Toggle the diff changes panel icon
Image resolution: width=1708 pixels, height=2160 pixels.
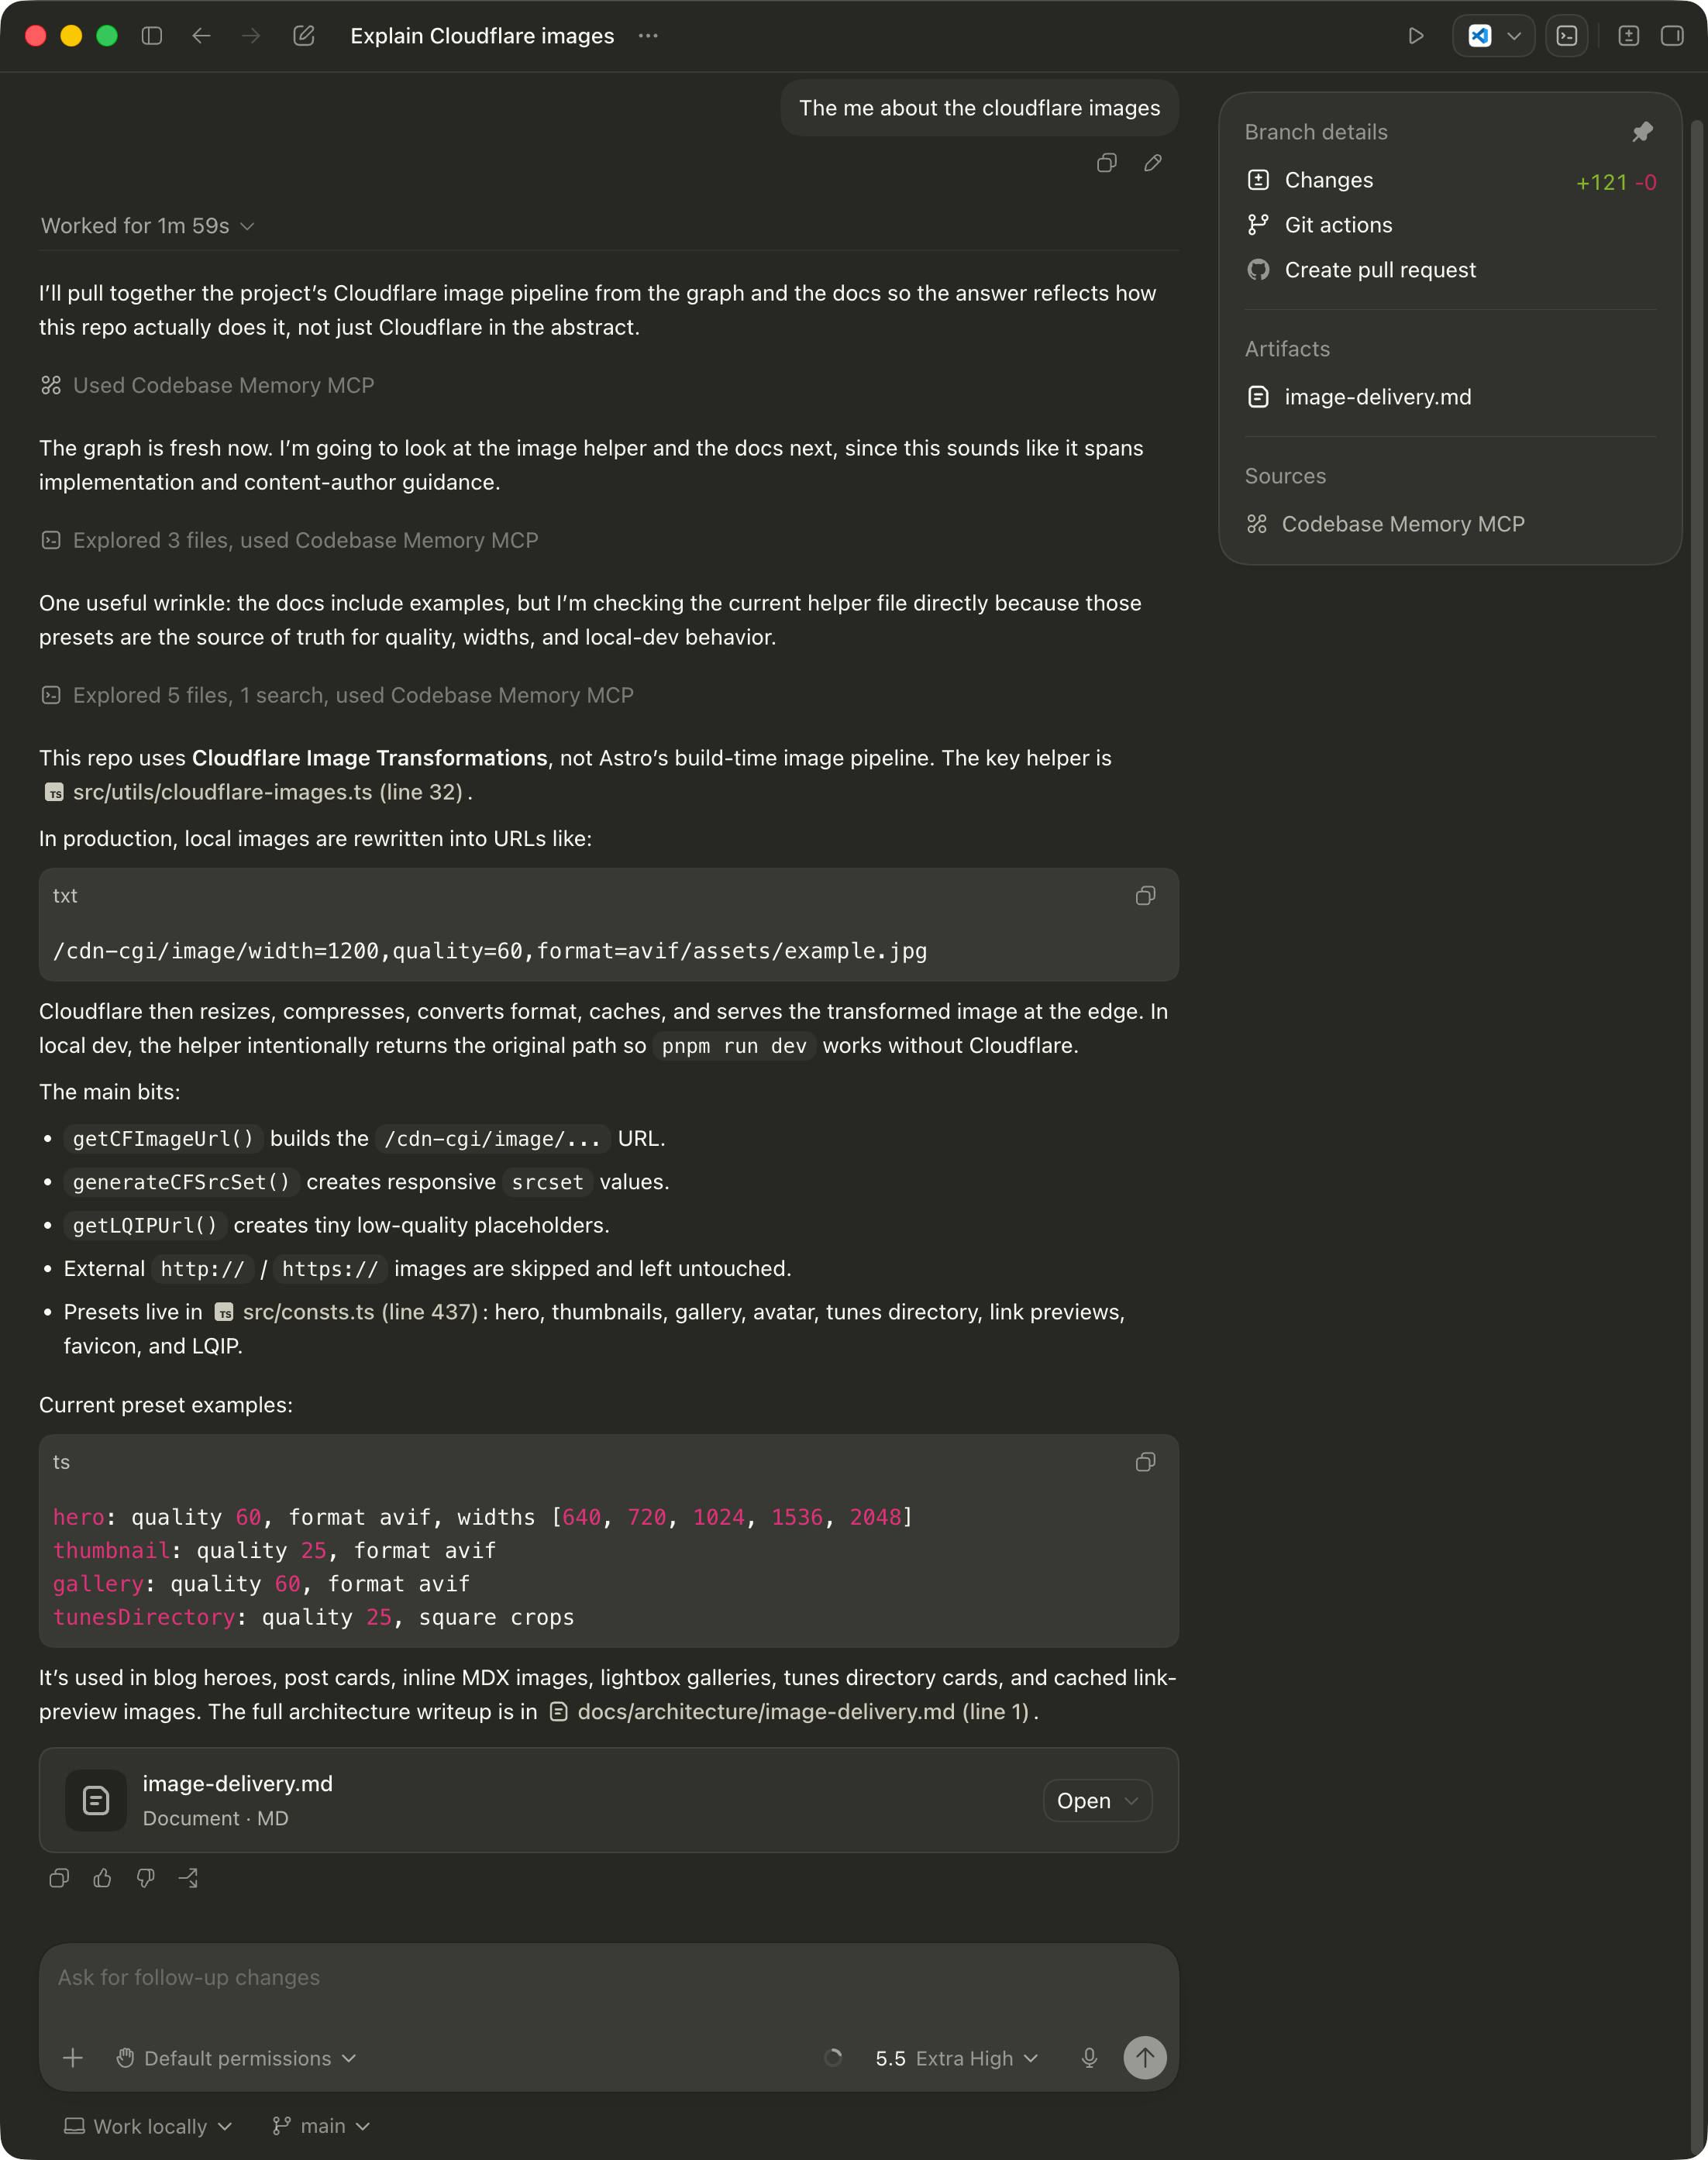[1628, 36]
